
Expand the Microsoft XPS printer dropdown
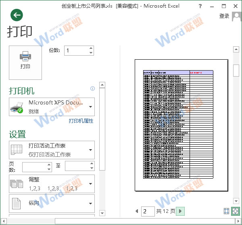pyautogui.click(x=90, y=107)
